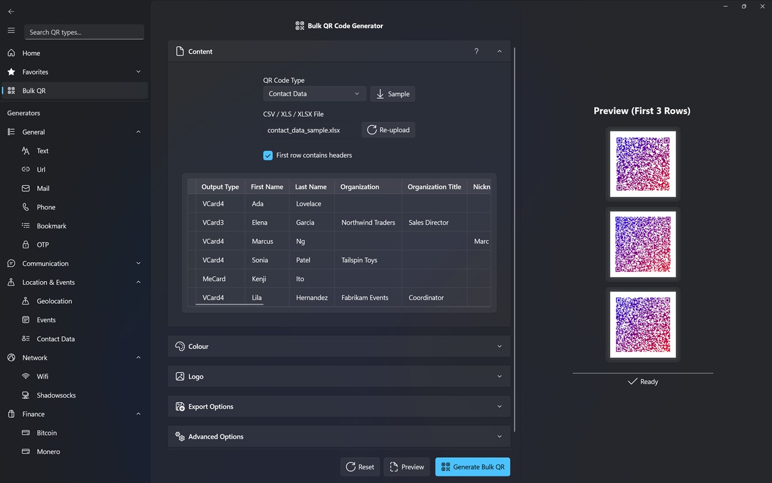Open the help question mark in Content section
Screen dimensions: 772x483
click(476, 51)
